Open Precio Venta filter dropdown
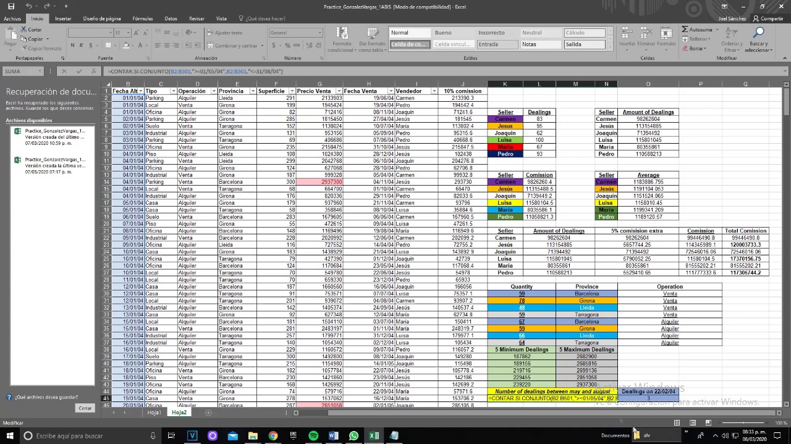791x444 pixels. pyautogui.click(x=339, y=91)
